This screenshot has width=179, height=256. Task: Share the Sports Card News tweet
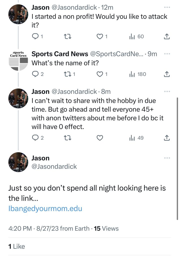pos(167,74)
